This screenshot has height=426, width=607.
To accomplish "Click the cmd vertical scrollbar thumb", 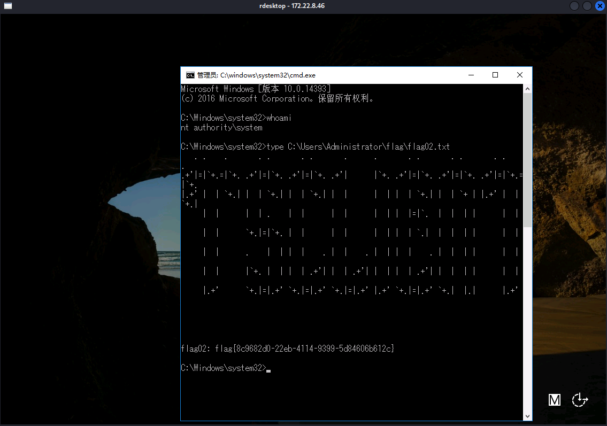I will click(527, 160).
